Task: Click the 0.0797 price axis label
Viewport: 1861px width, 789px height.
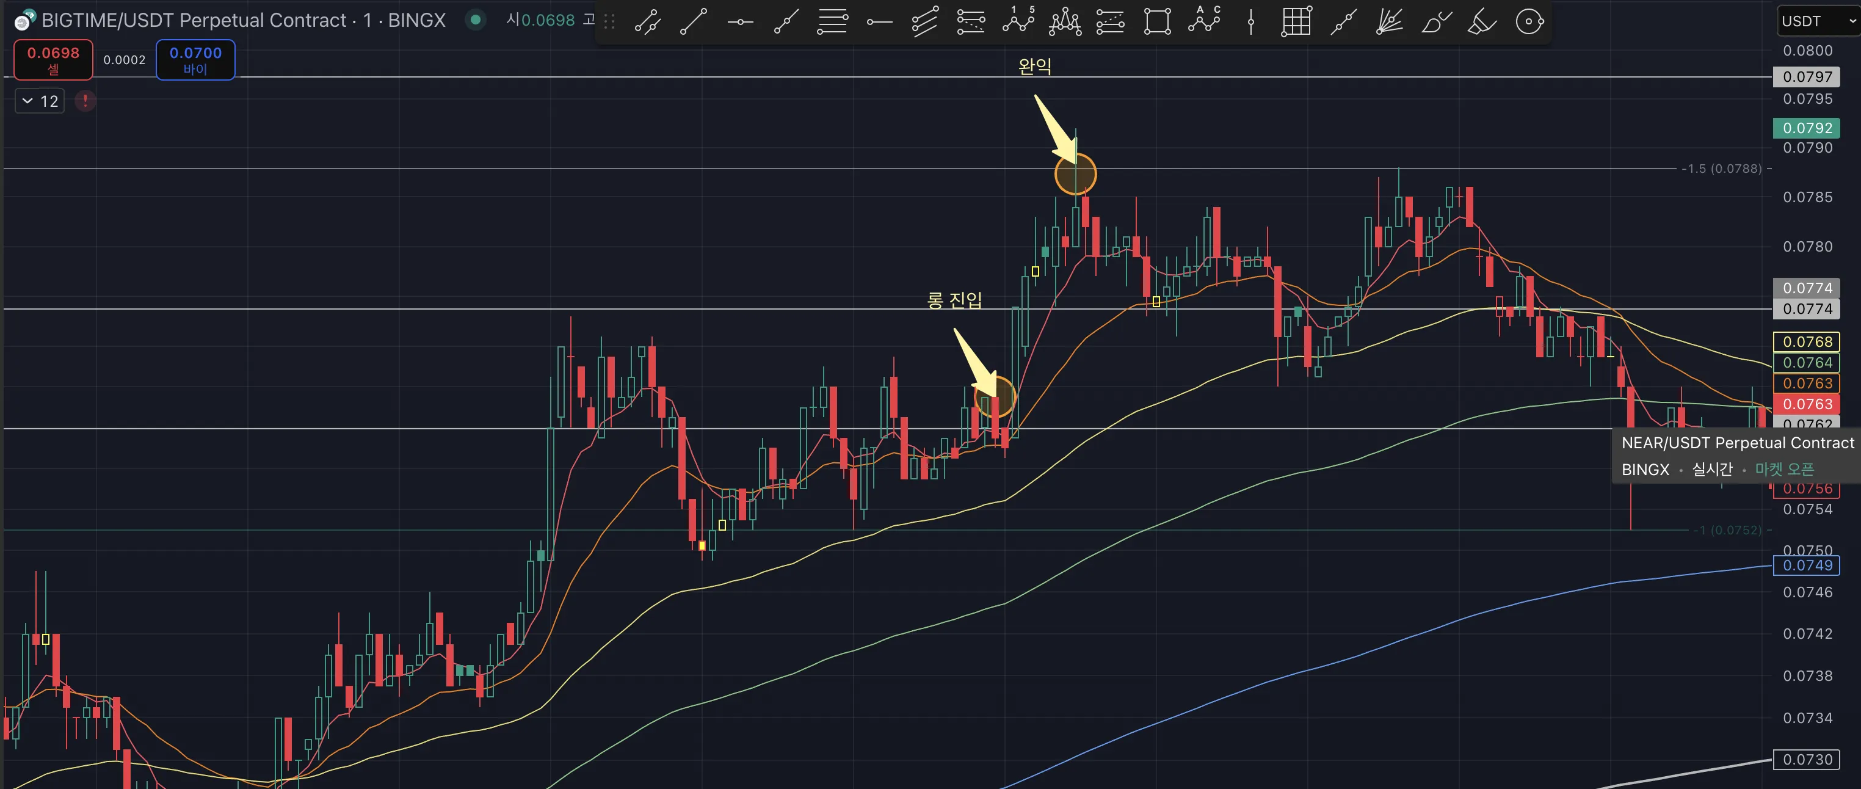Action: 1806,76
